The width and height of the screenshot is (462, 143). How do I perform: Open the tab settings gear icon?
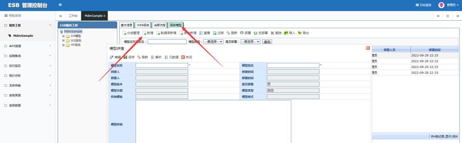click(x=457, y=16)
